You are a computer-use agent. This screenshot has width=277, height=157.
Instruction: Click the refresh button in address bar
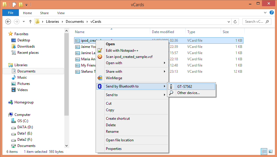pos(235,22)
